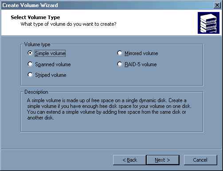Click the simple volume description paragraph
The image size is (223, 171).
109,109
